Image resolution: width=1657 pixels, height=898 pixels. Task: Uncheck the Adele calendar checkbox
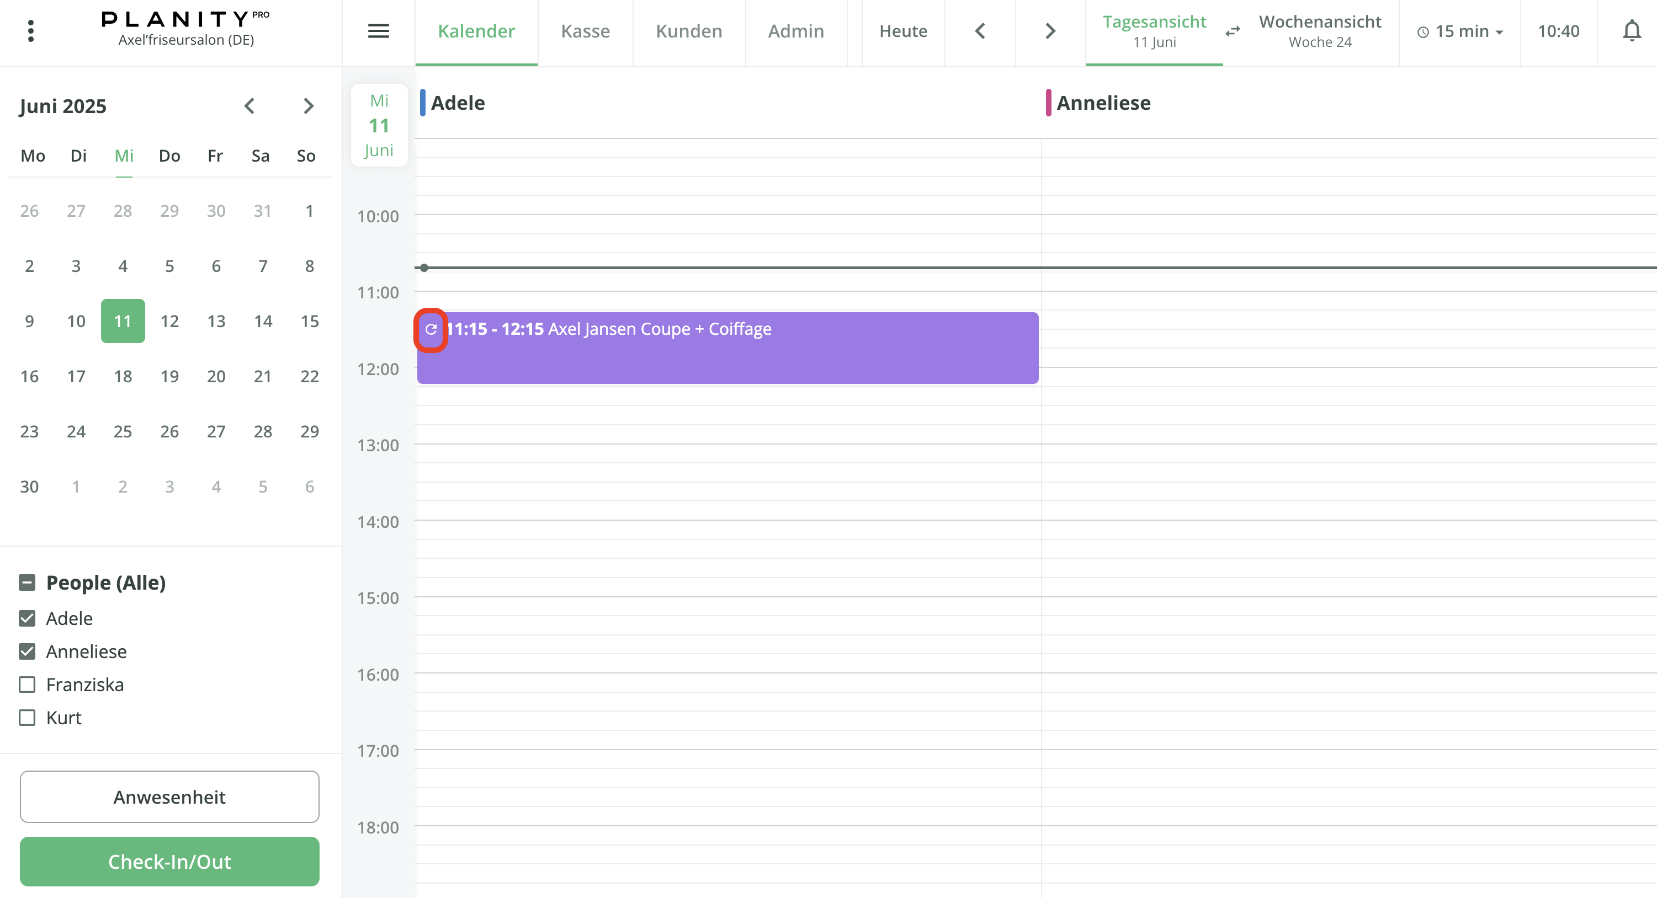[x=26, y=618]
